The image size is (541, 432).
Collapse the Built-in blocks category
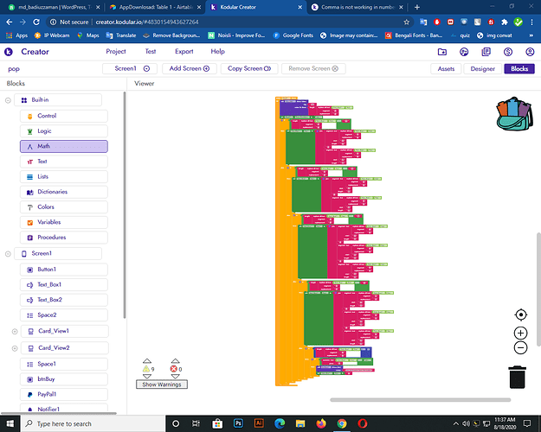[10, 100]
